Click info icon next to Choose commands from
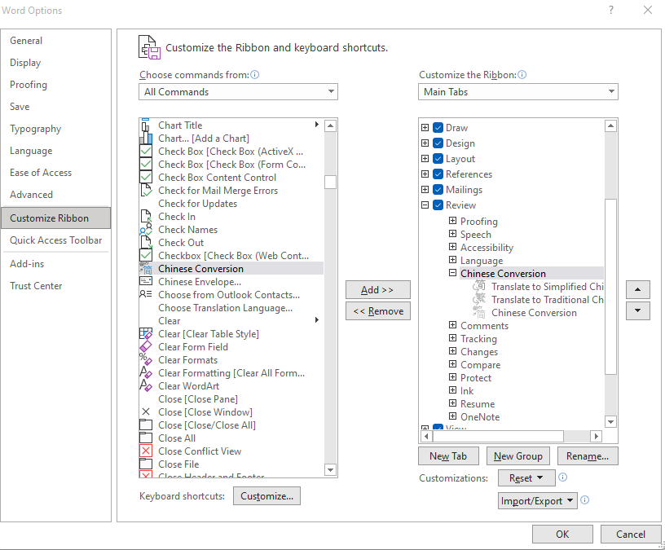The image size is (665, 550). point(254,75)
